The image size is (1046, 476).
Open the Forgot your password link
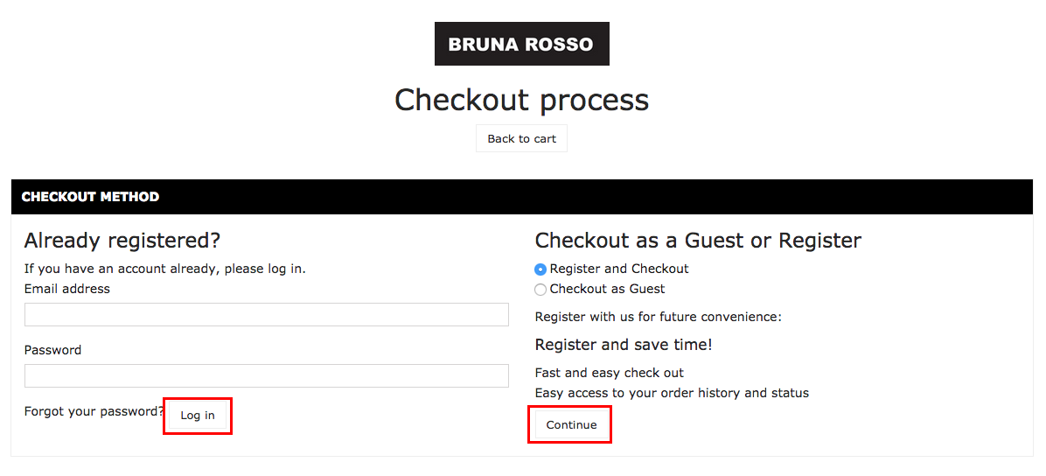pyautogui.click(x=94, y=411)
